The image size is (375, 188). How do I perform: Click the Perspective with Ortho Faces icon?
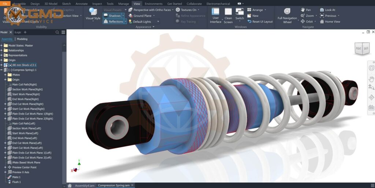pyautogui.click(x=130, y=10)
